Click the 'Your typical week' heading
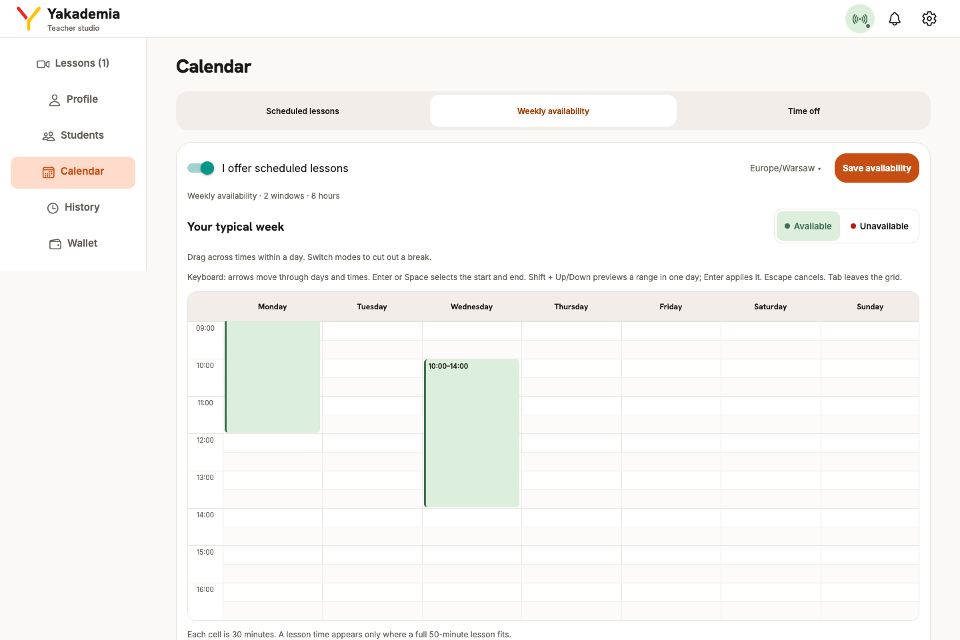Screen dimensions: 960x640 click(x=236, y=227)
